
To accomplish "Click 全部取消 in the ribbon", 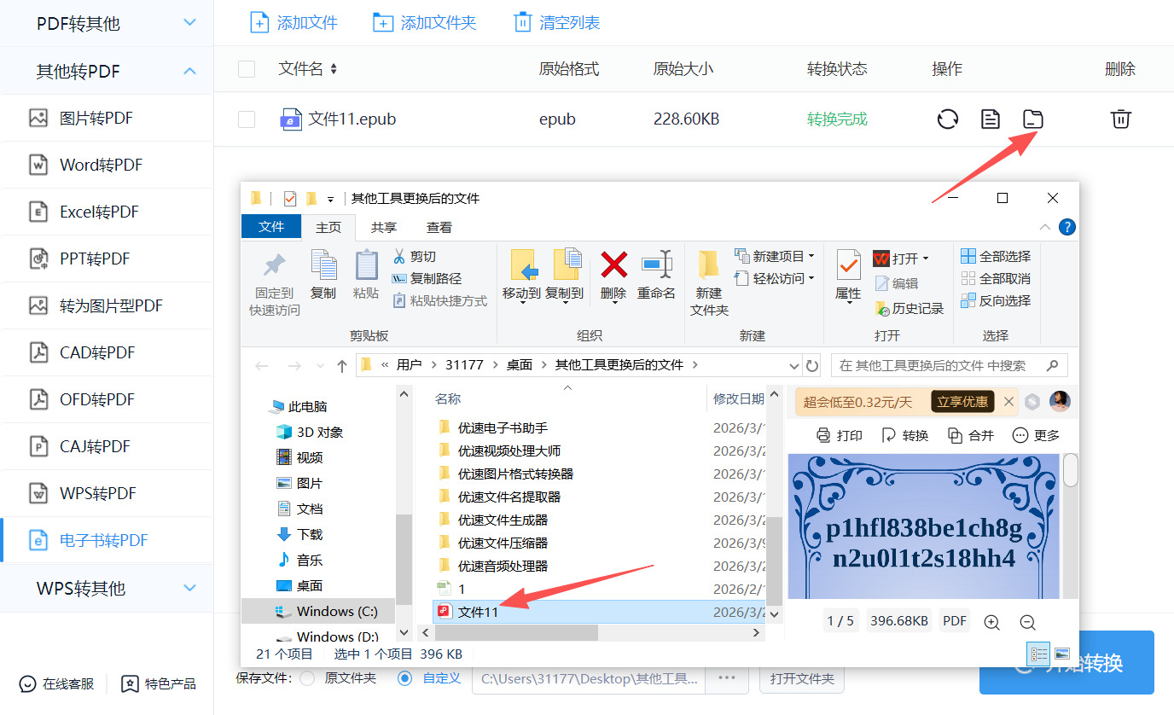I will tap(996, 278).
